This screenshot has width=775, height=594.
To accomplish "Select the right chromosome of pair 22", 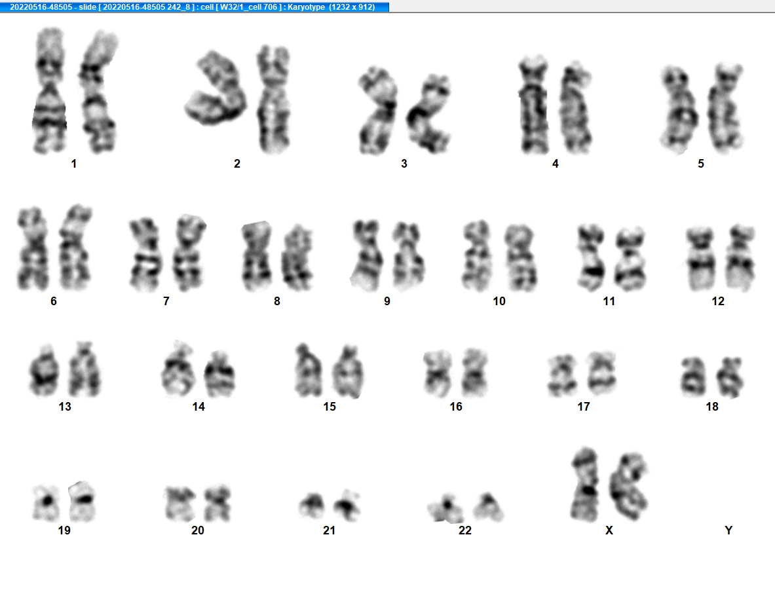I will coord(488,506).
